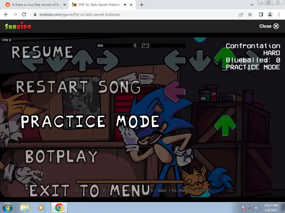Open the clock showing 10:17 PM
The width and height of the screenshot is (285, 213).
coord(271,207)
